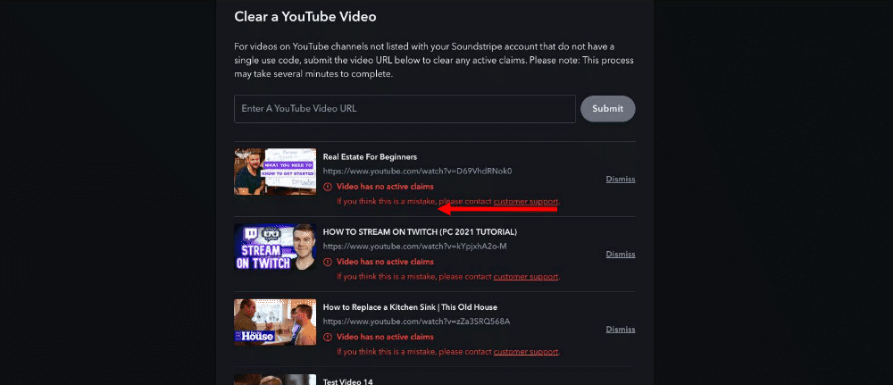
Task: Open the This Old House video thumbnail
Action: (275, 322)
